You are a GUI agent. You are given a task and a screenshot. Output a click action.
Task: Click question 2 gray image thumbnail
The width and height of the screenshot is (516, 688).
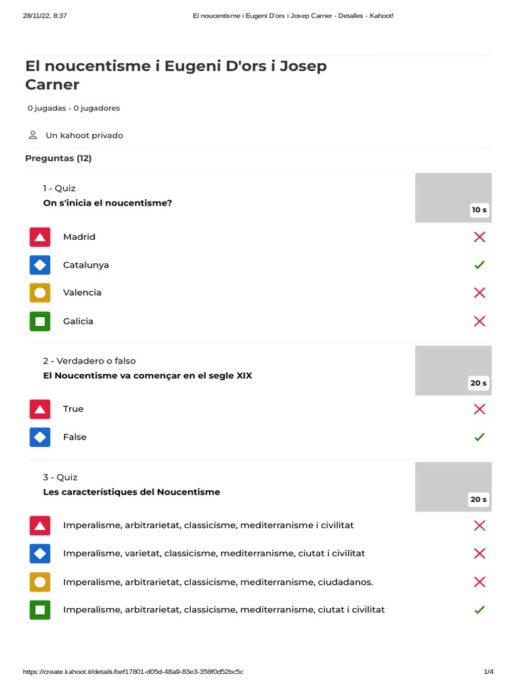point(453,370)
